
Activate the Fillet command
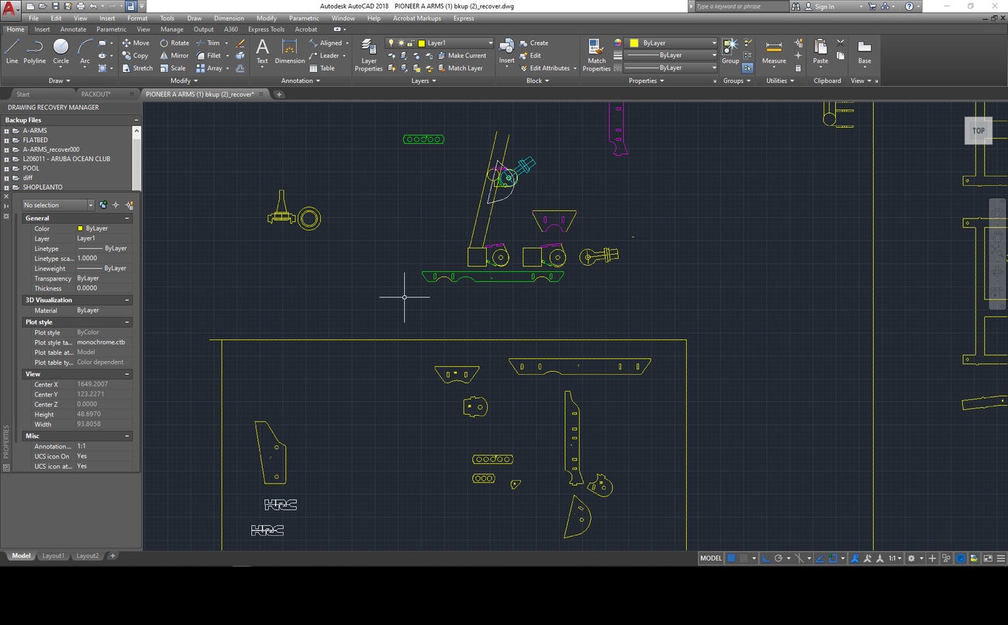tap(209, 56)
